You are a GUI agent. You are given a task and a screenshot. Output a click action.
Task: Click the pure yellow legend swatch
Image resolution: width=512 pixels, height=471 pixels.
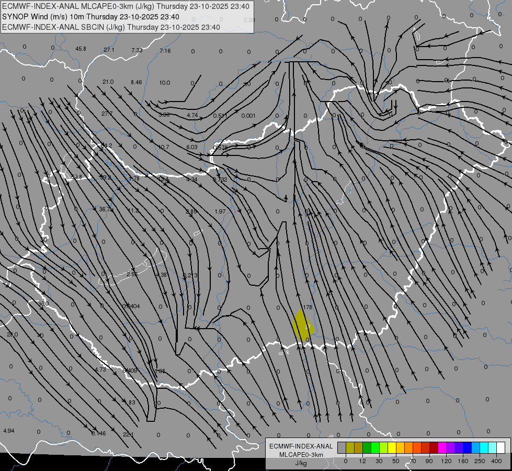[x=392, y=447]
